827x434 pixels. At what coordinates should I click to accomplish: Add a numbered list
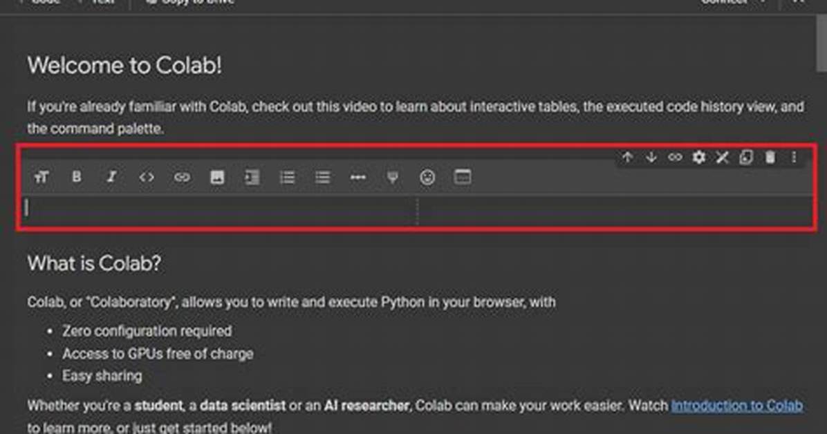pos(288,178)
